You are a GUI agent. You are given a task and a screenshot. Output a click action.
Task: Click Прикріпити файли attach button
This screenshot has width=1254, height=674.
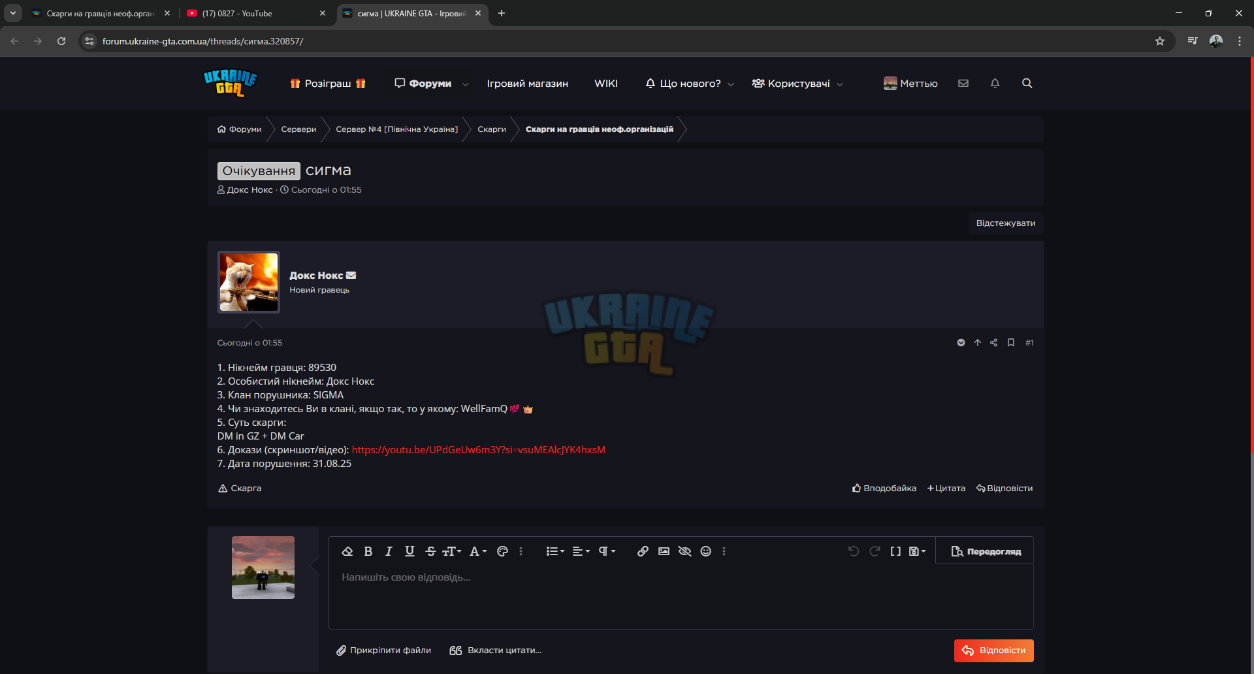point(383,650)
